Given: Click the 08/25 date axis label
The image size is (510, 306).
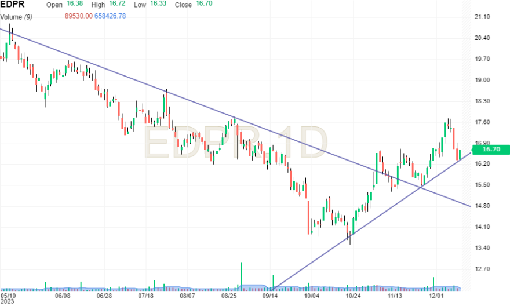Looking at the screenshot, I should tap(229, 296).
